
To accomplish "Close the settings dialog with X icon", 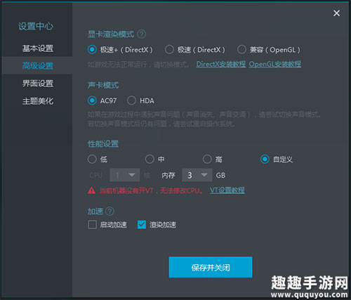I will tap(336, 13).
